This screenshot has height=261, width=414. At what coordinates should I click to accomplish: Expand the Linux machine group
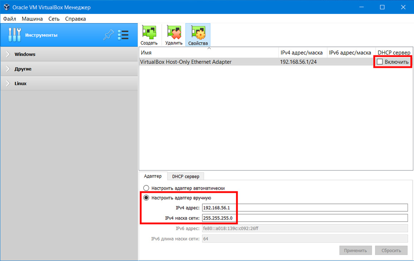(69, 83)
